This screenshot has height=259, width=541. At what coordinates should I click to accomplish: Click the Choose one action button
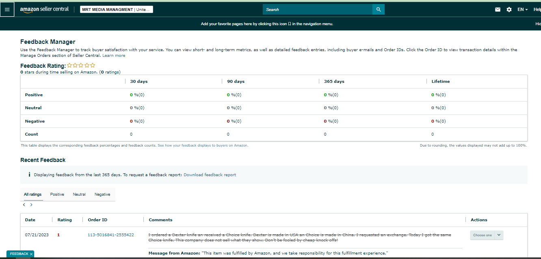click(x=482, y=235)
